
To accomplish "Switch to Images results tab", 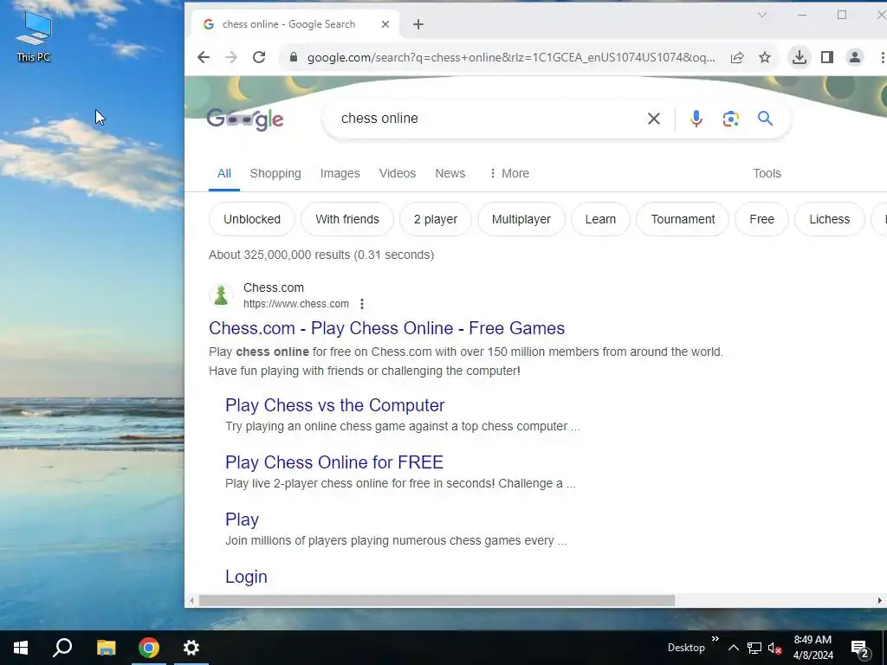I will [340, 173].
